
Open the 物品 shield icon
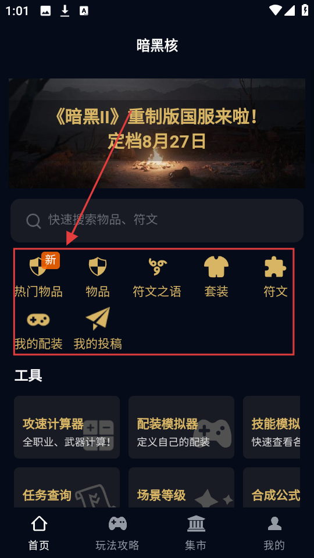[98, 267]
